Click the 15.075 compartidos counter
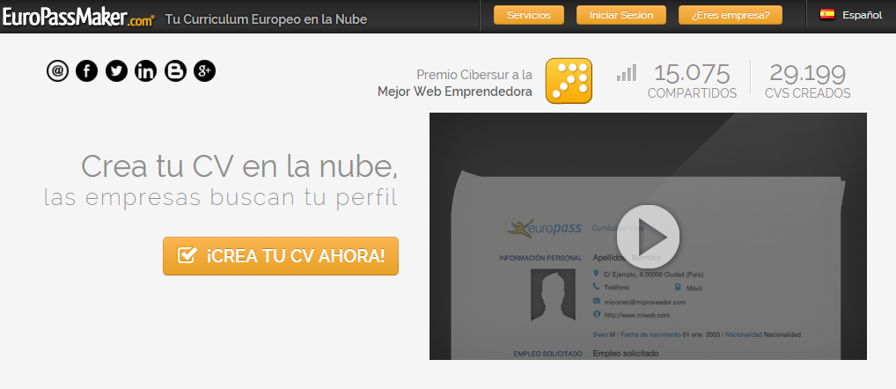The image size is (896, 389). [692, 81]
